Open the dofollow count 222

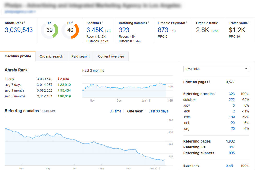pyautogui.click(x=232, y=100)
